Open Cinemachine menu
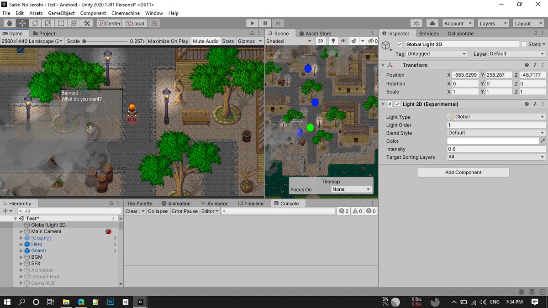This screenshot has height=308, width=548. tap(126, 13)
